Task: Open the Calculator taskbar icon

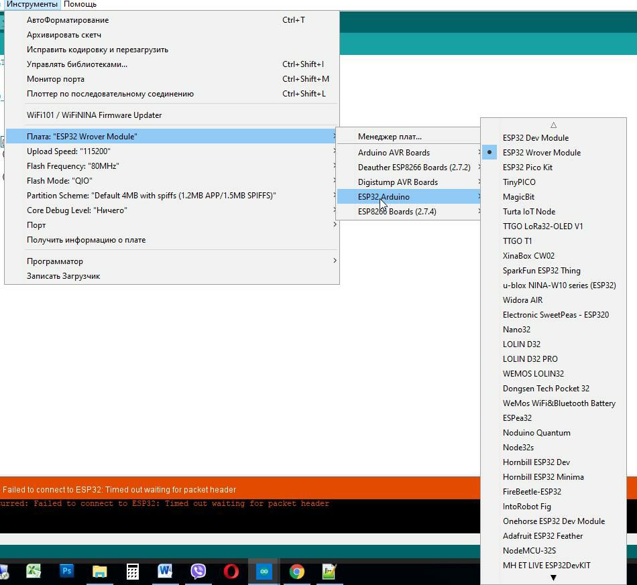Action: (133, 572)
